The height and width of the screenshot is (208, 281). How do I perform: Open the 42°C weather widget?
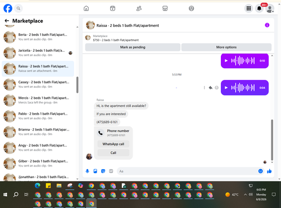coord(232,195)
